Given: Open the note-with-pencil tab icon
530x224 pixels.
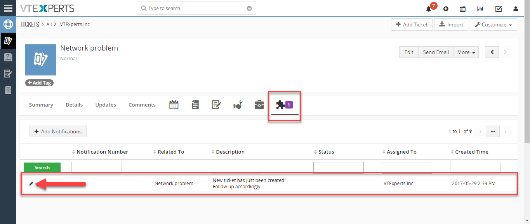Looking at the screenshot, I should coord(217,105).
